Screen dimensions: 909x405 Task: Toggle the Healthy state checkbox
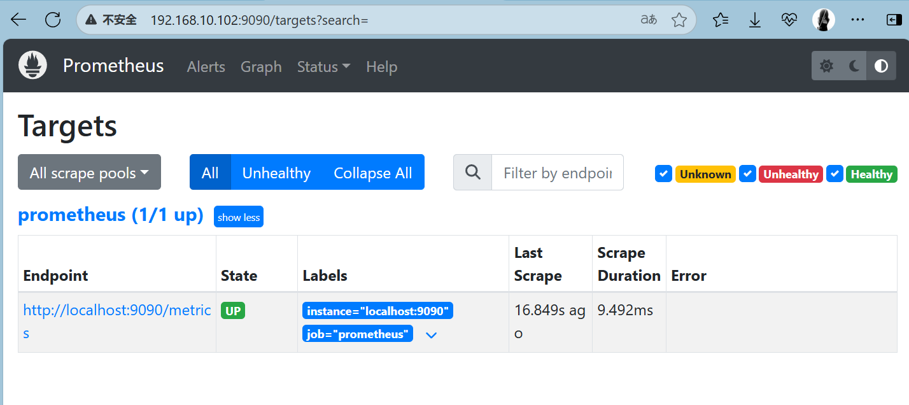(835, 174)
